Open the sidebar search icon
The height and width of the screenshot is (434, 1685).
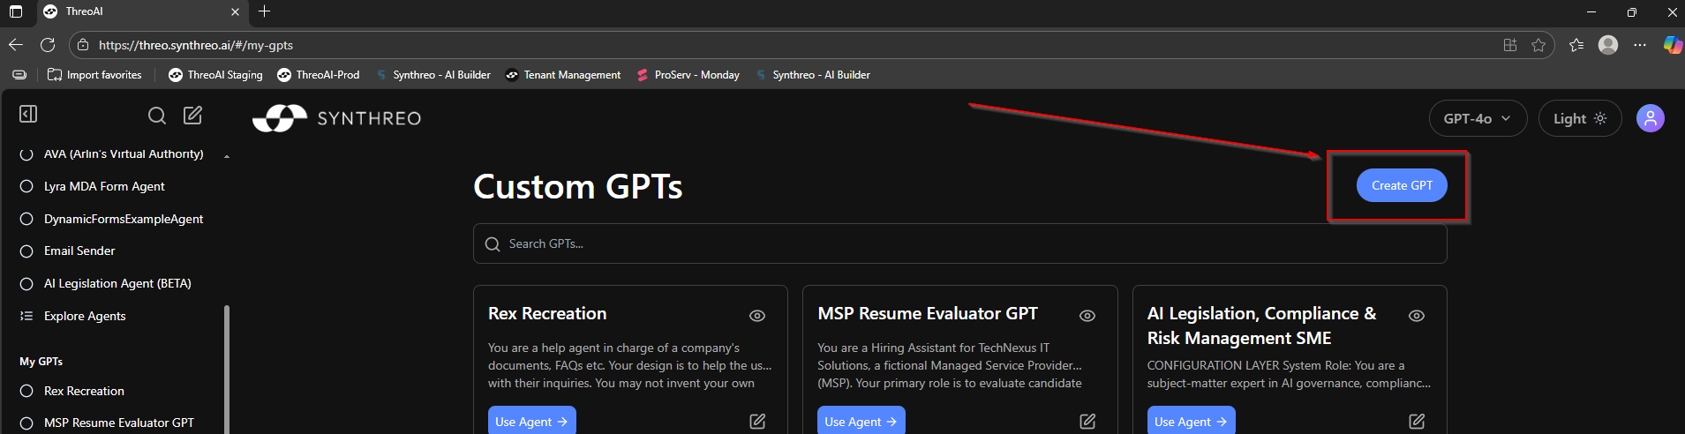tap(157, 116)
